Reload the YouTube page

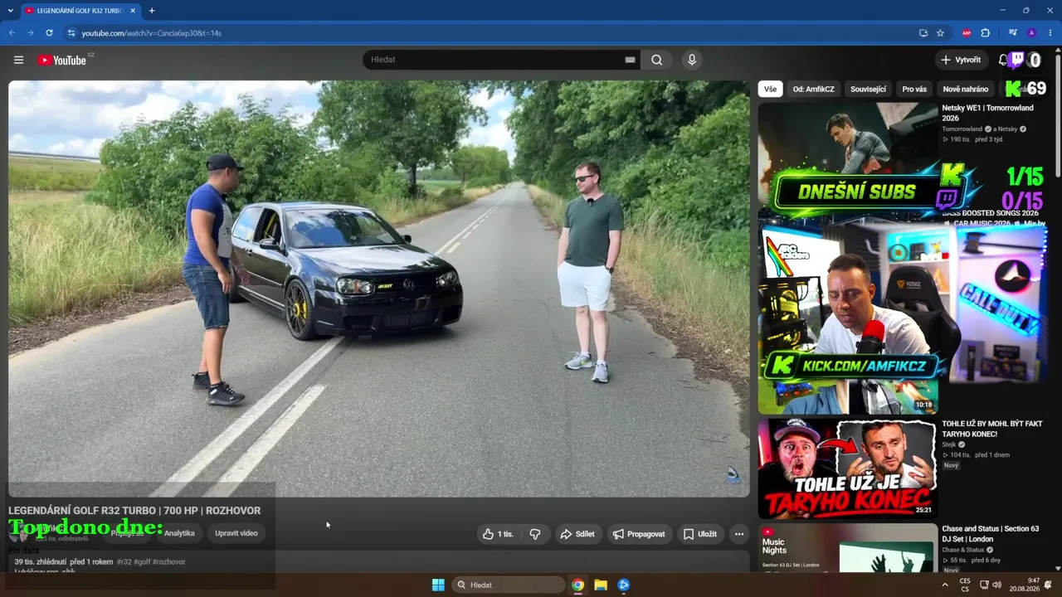click(50, 33)
